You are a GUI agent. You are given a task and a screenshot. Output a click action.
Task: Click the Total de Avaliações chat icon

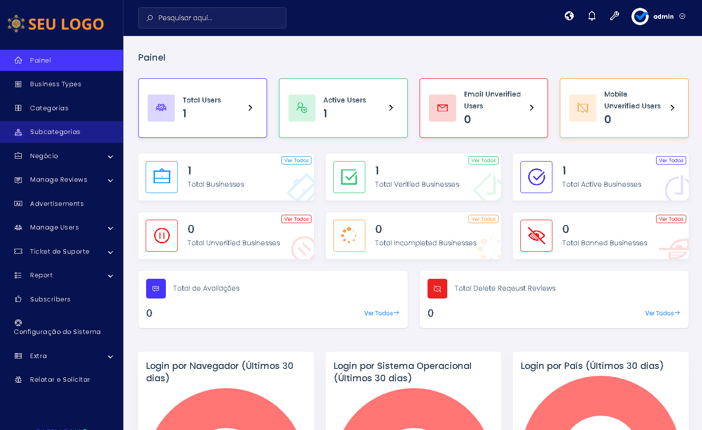click(x=156, y=289)
